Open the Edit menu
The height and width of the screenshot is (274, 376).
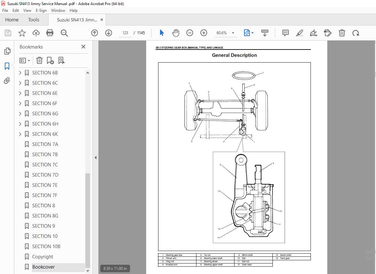(x=16, y=11)
